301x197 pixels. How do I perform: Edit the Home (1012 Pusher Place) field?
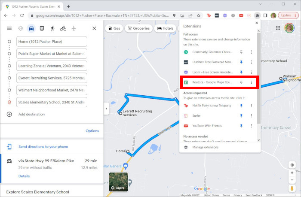pyautogui.click(x=52, y=42)
